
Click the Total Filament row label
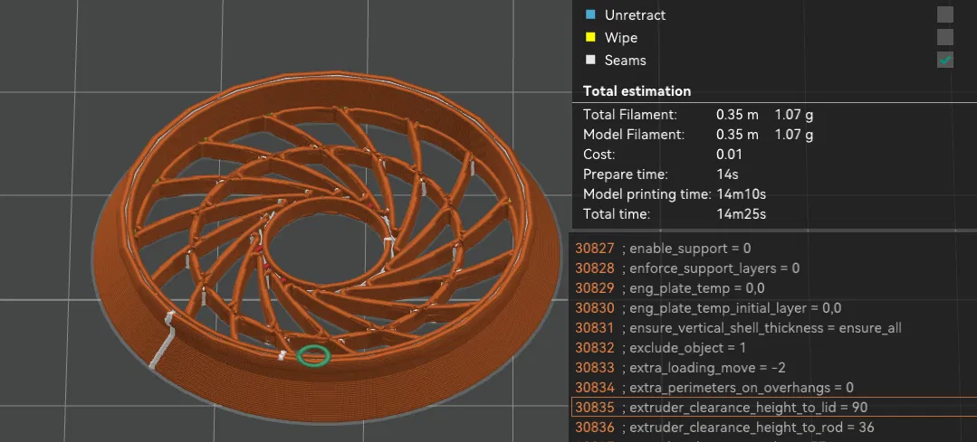(x=630, y=115)
